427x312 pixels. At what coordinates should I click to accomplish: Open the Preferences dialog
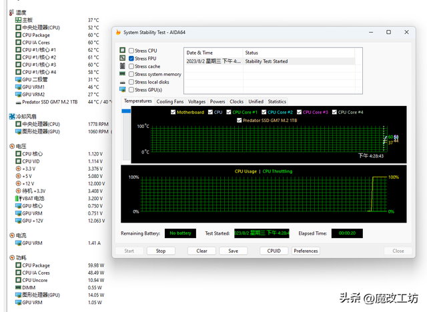[306, 251]
